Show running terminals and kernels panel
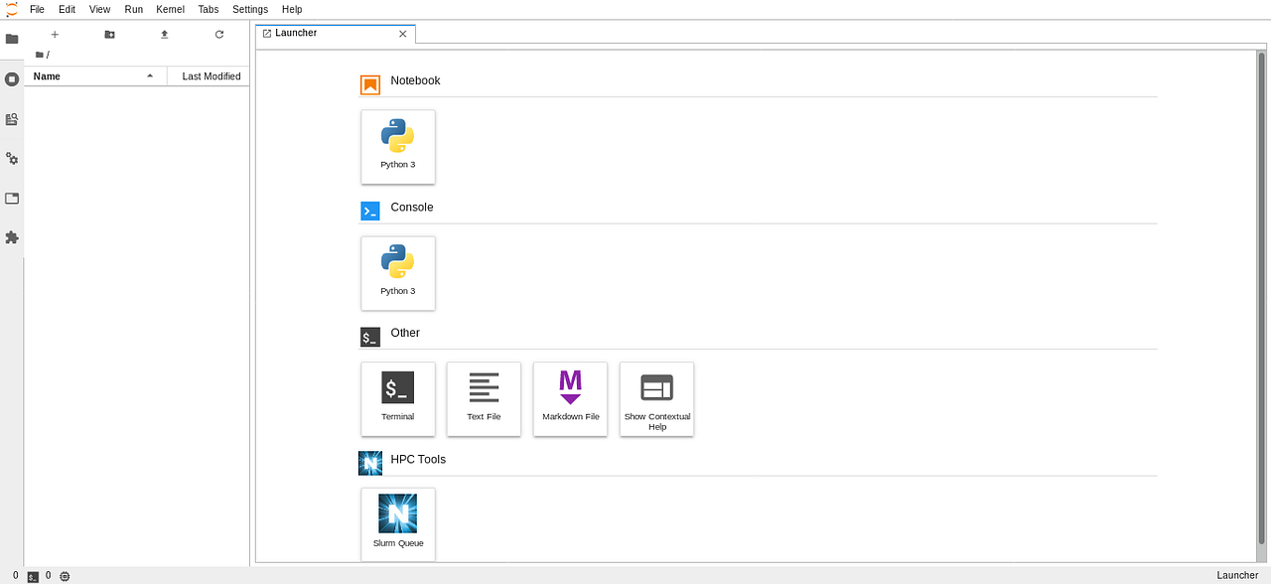The width and height of the screenshot is (1271, 584). point(12,78)
